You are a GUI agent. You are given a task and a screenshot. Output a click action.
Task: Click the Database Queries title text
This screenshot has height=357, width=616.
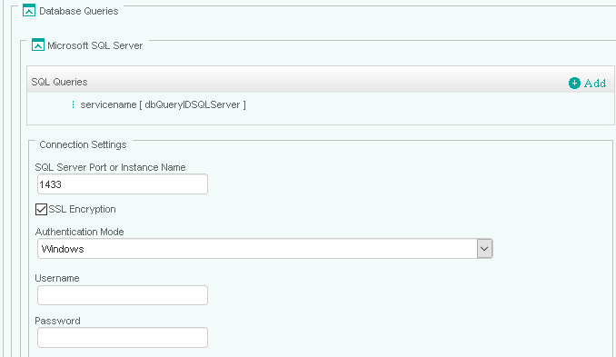point(78,11)
